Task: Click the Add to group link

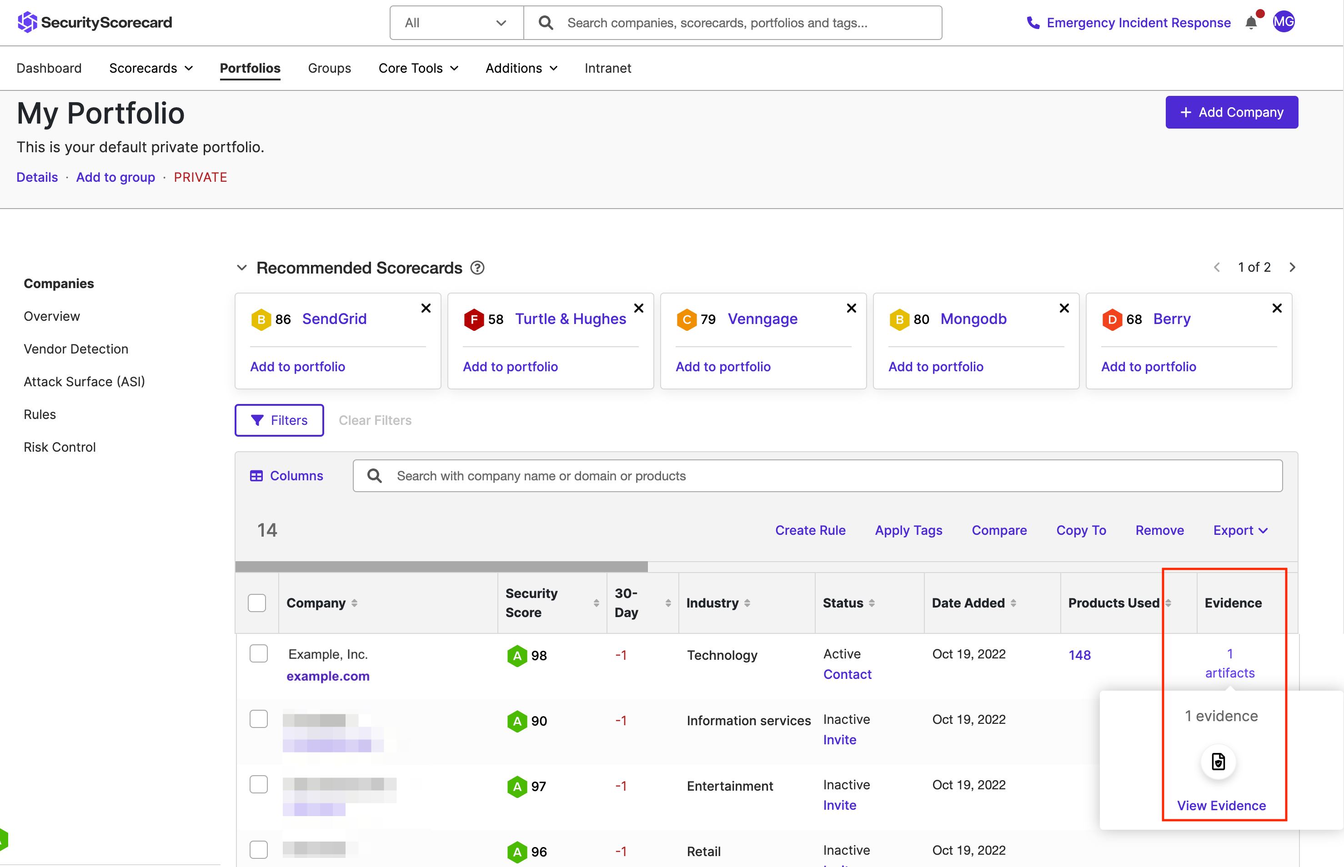Action: pyautogui.click(x=115, y=177)
